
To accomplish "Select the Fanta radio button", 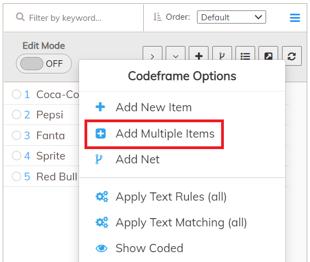I will [16, 135].
